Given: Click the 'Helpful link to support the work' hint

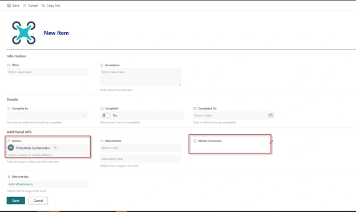Looking at the screenshot, I should click(119, 166).
